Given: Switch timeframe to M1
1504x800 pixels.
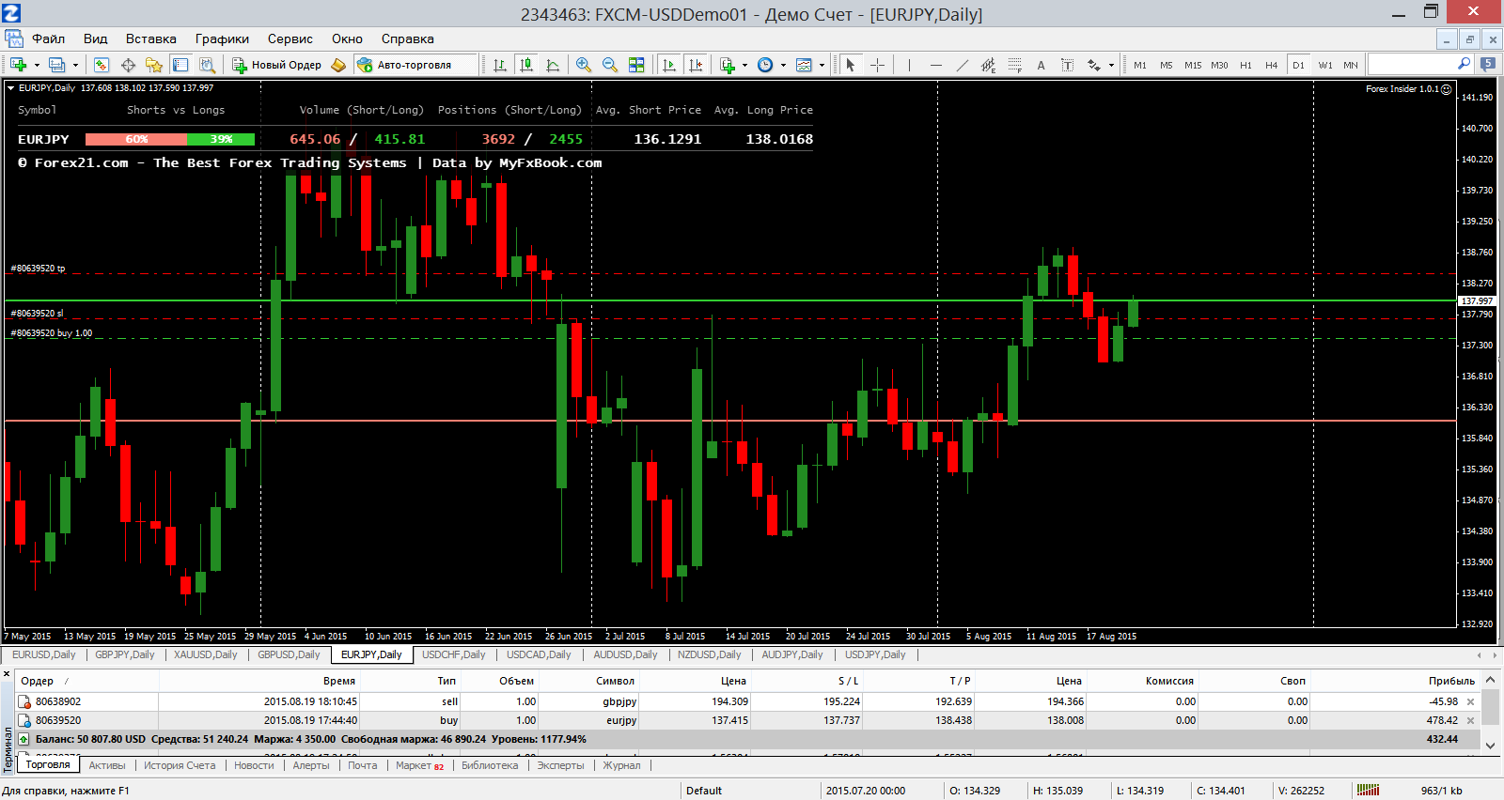Looking at the screenshot, I should coord(1140,65).
